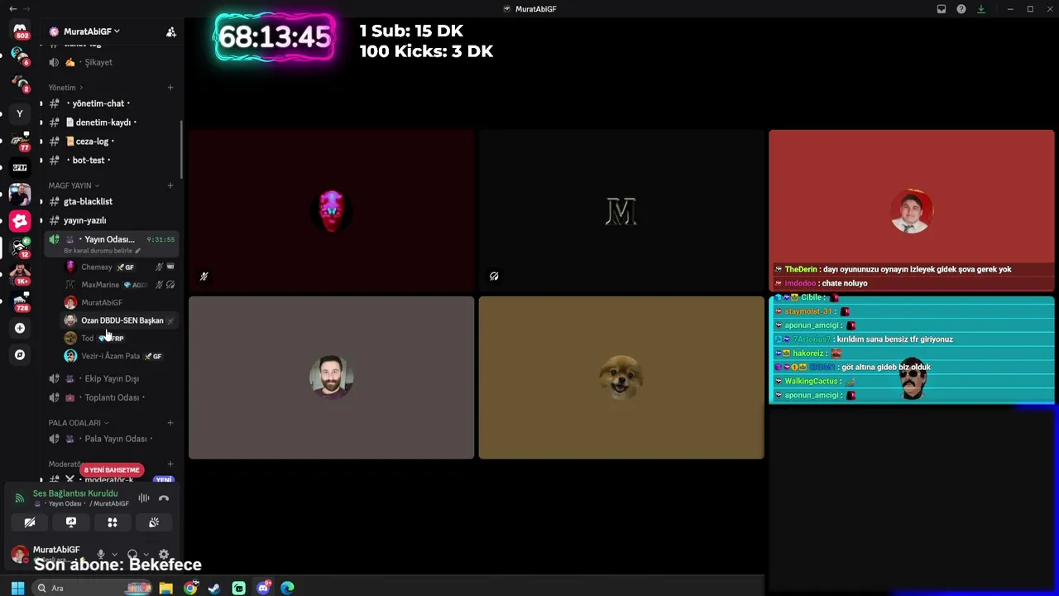This screenshot has height=596, width=1059.
Task: Click the invite people icon beside MuratAbiGF
Action: coord(170,31)
